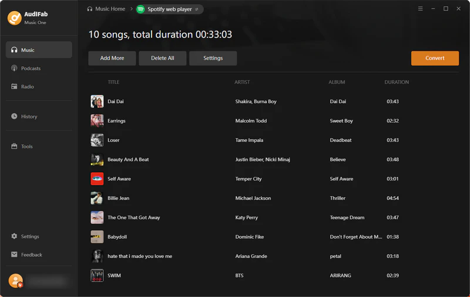Click the TITLE column header

point(113,82)
